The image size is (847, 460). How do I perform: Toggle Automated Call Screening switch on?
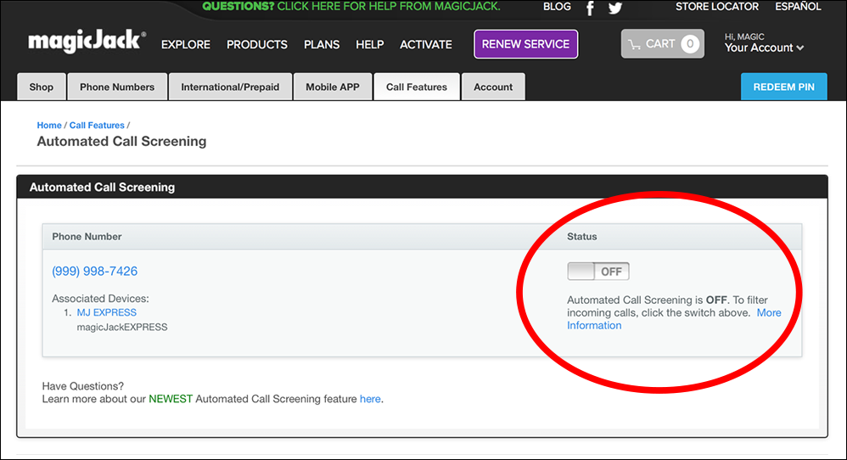(x=598, y=272)
